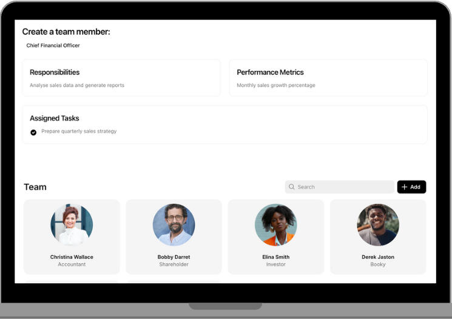452x319 pixels.
Task: Toggle the Prepare quarterly sales strategy checkmark
Action: pyautogui.click(x=33, y=132)
